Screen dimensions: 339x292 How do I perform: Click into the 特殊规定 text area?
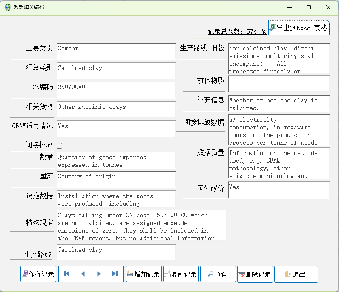141,225
